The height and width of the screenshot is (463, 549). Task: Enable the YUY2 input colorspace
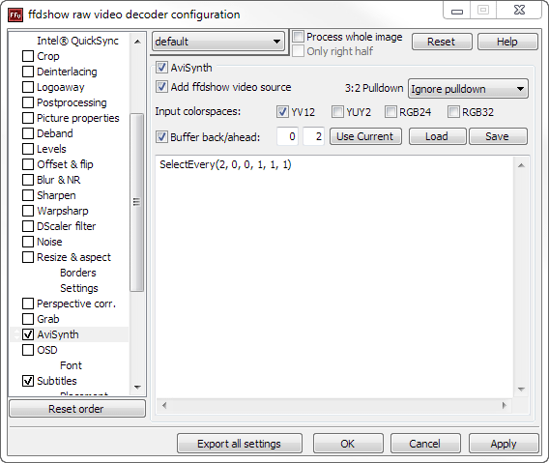[337, 112]
